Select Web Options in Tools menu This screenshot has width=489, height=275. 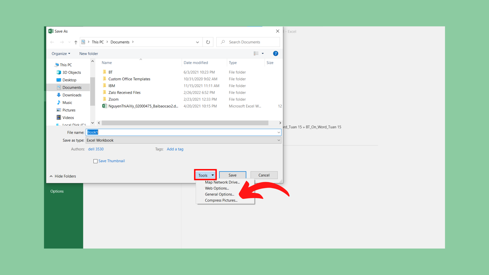point(217,188)
